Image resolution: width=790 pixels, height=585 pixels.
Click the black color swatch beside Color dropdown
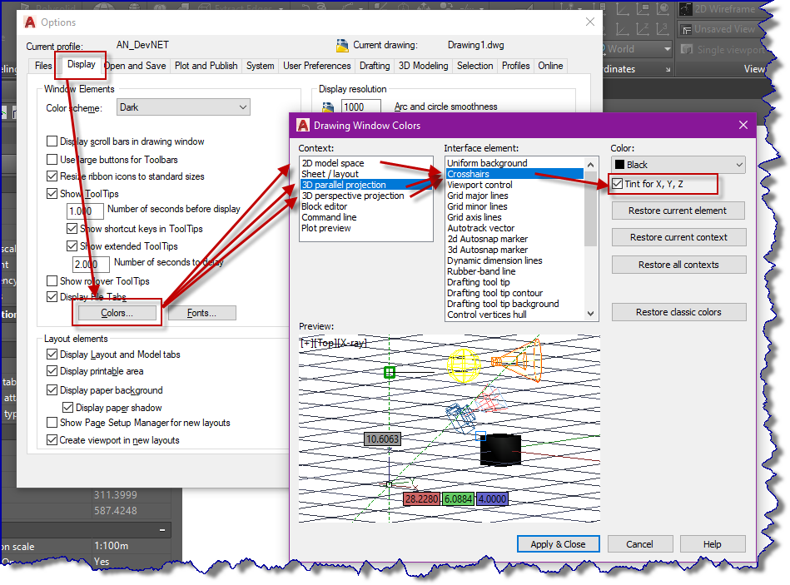click(x=620, y=164)
